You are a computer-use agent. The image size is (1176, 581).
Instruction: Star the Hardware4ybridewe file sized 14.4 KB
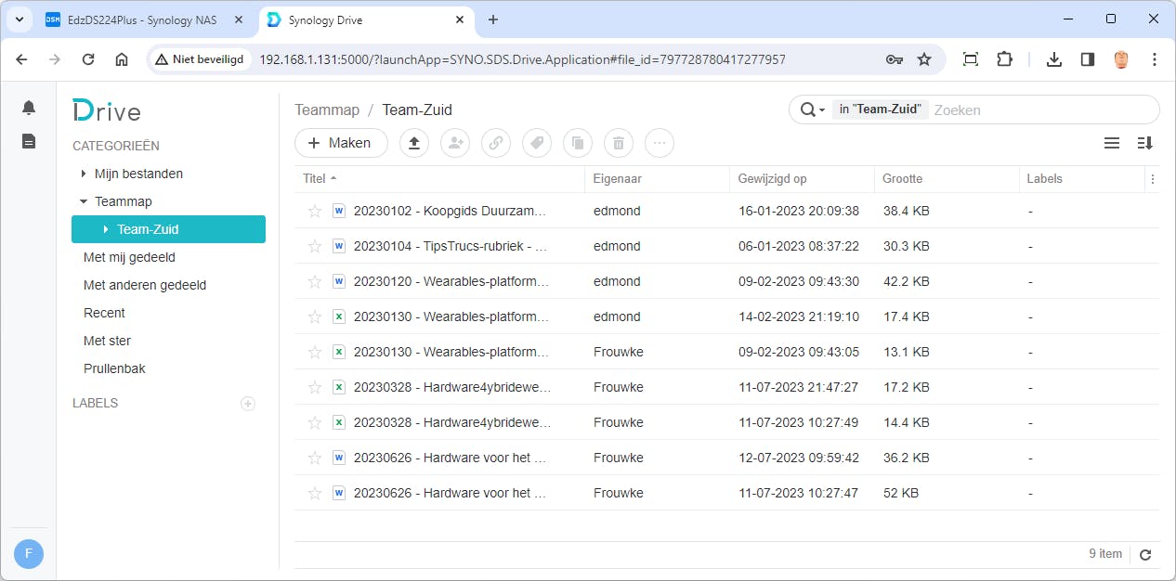coord(315,422)
